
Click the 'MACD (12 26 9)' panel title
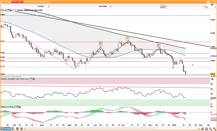tap(7, 107)
